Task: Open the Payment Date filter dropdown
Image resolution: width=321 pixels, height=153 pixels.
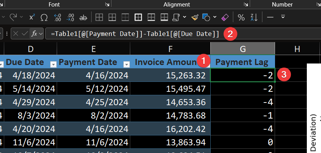Action: tap(126, 63)
